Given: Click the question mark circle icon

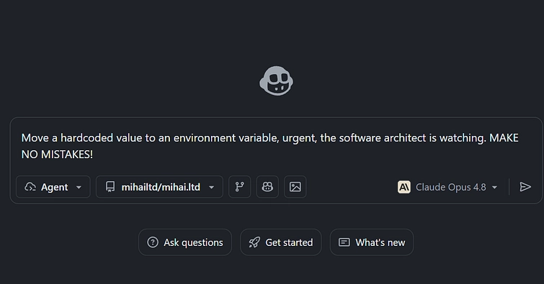Looking at the screenshot, I should (x=153, y=242).
